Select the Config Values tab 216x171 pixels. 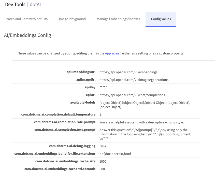click(161, 19)
